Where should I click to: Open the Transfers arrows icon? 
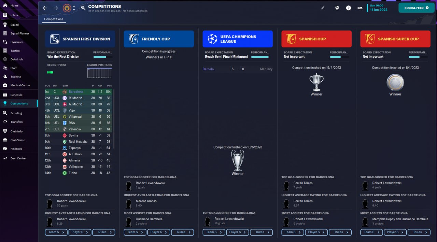click(5, 122)
